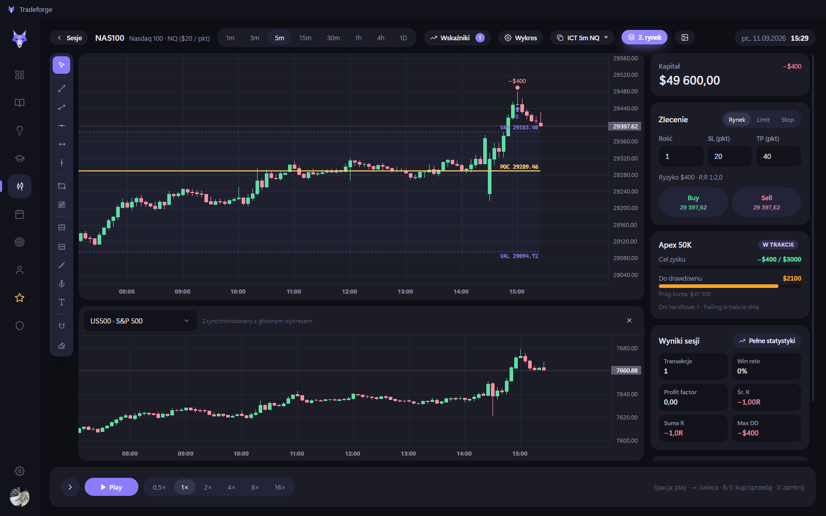Viewport: 826px width, 516px height.
Task: Switch to the 1m timeframe
Action: click(x=230, y=38)
